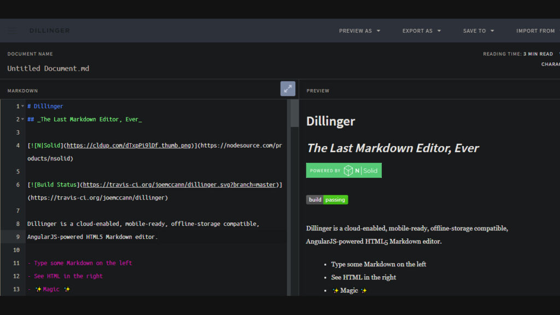This screenshot has width=560, height=315.
Task: Open the hamburger sidebar menu
Action: coord(12,31)
